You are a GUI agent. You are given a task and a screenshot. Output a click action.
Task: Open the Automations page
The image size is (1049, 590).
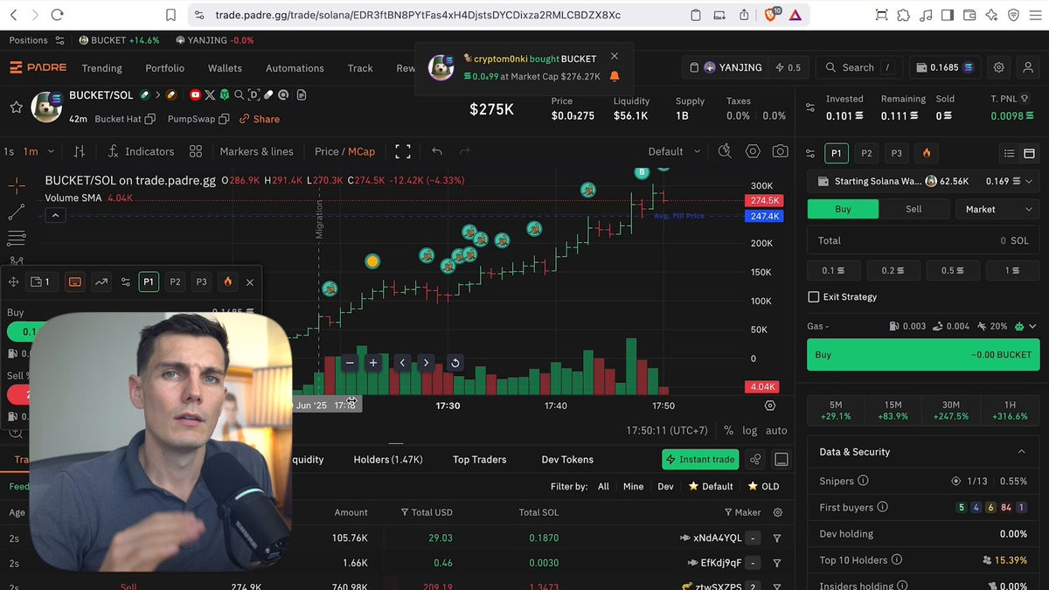pos(295,68)
